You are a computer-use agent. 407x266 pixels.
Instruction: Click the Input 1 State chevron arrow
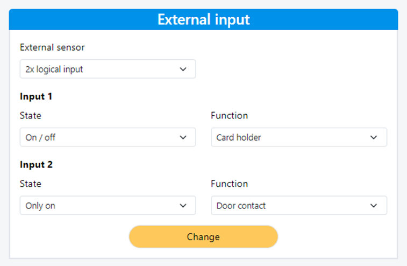(183, 137)
